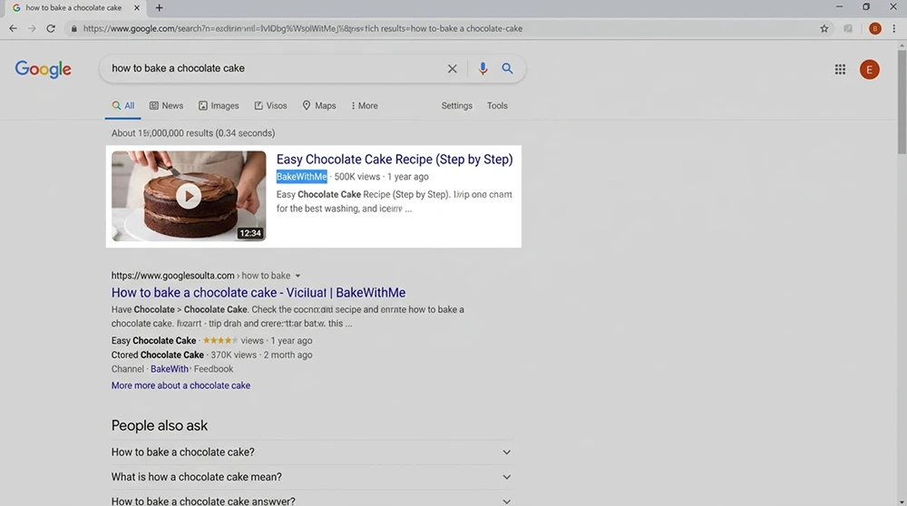The height and width of the screenshot is (506, 907).
Task: Click the 'Easy Chocolate Cake' sub-result text
Action: [154, 341]
